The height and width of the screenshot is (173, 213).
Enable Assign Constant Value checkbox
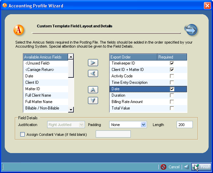tap(23, 134)
